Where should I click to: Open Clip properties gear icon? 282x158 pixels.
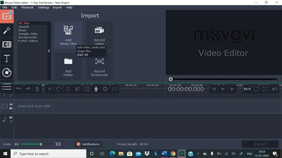click(x=105, y=89)
